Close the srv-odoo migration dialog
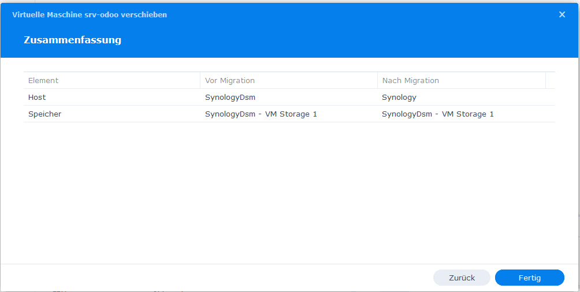Image resolution: width=580 pixels, height=292 pixels. (562, 15)
